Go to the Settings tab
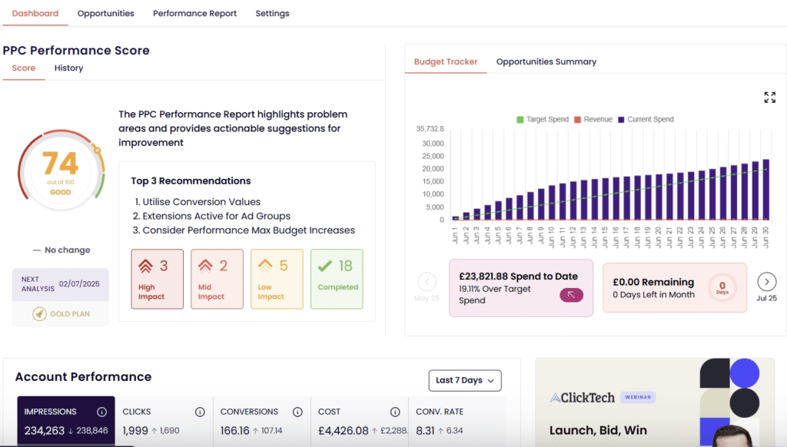Screen dimensions: 787x447 coord(273,14)
